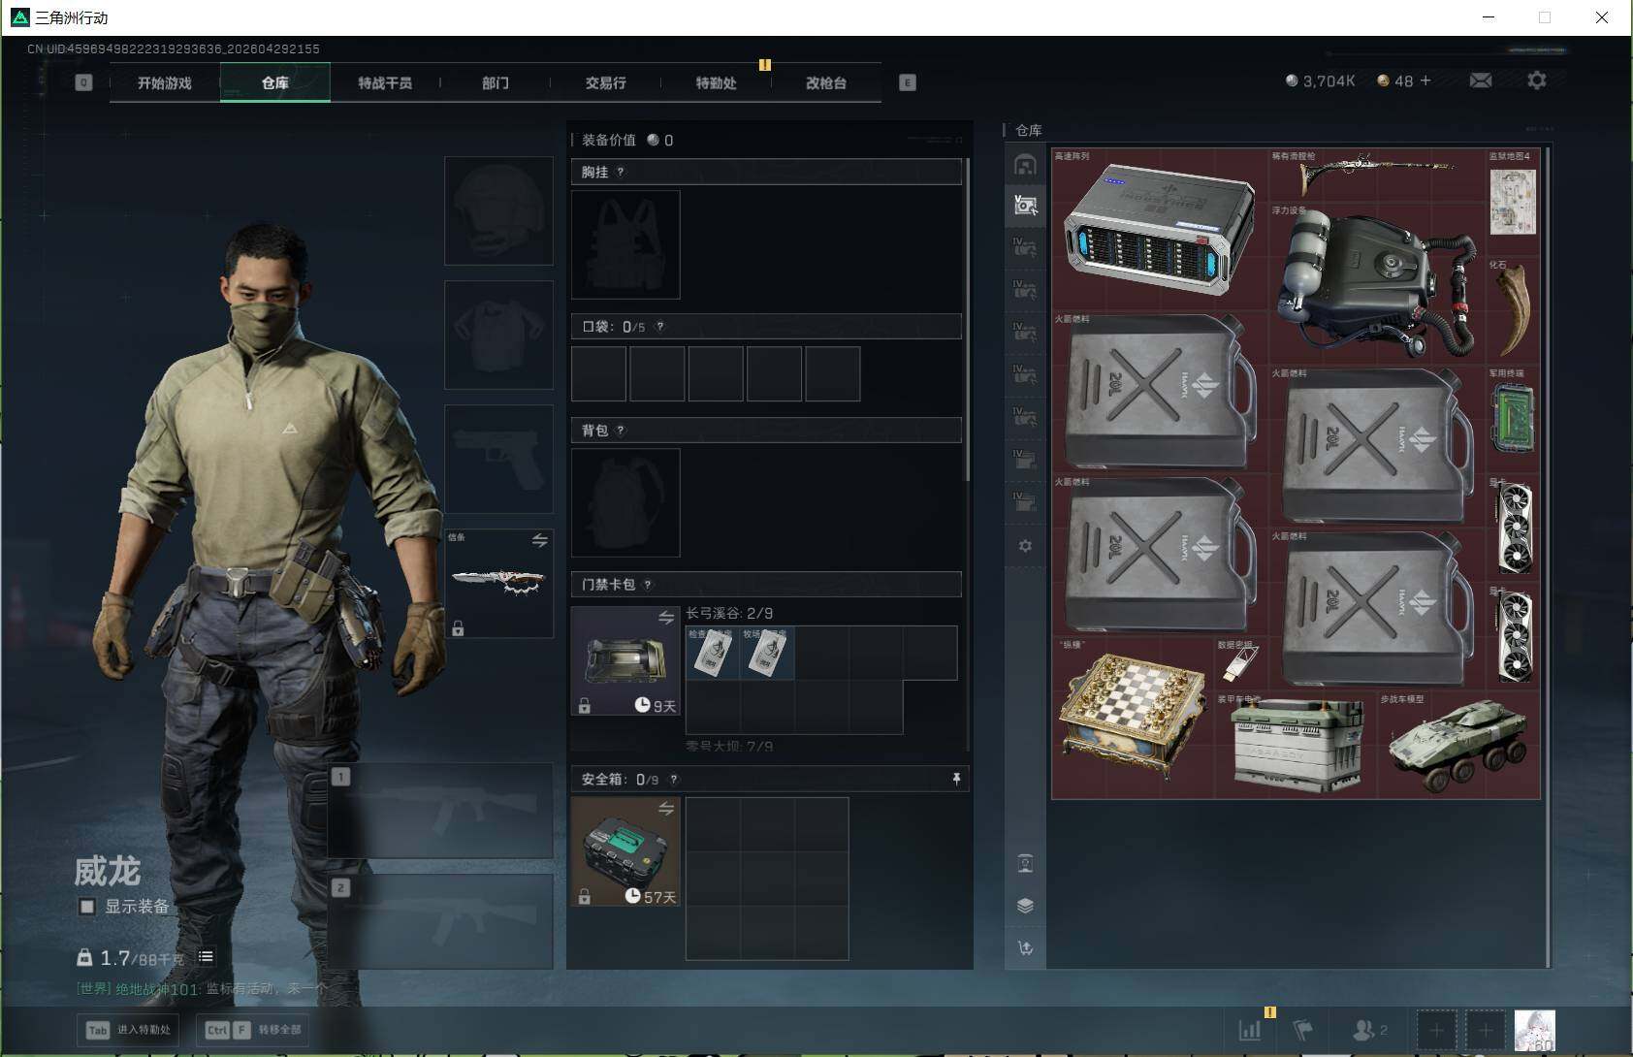The image size is (1633, 1057).
Task: Switch to the 特战干员 tab
Action: (385, 83)
